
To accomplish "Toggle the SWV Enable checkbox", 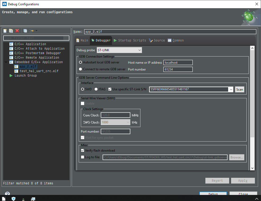I will click(83, 104).
